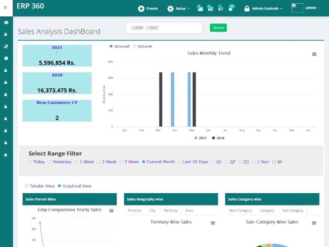Select the Volume radio option
This screenshot has width=329, height=247.
pyautogui.click(x=134, y=46)
